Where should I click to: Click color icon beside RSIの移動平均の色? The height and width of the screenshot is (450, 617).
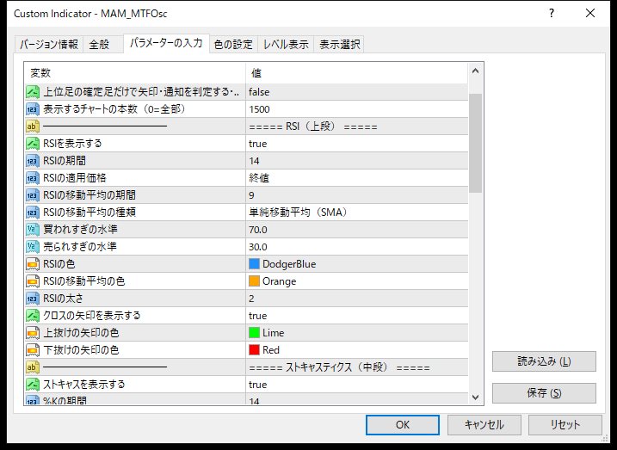pos(33,281)
